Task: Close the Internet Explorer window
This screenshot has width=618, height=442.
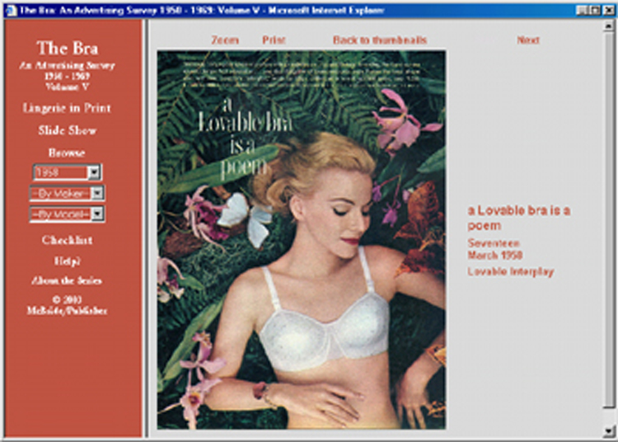Action: pyautogui.click(x=609, y=10)
